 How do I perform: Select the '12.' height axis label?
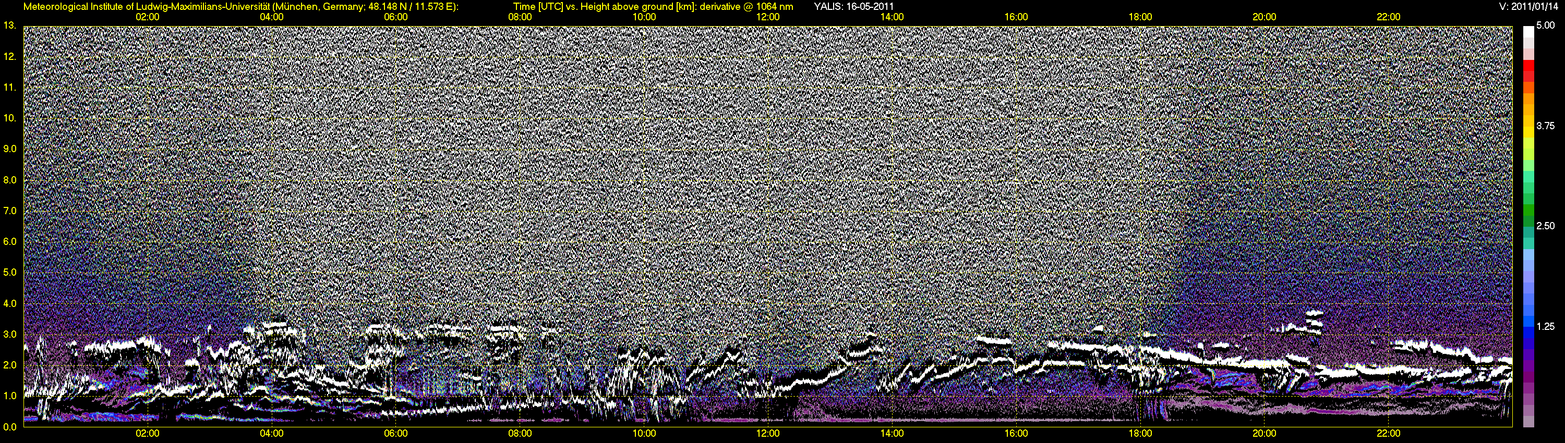click(x=10, y=56)
